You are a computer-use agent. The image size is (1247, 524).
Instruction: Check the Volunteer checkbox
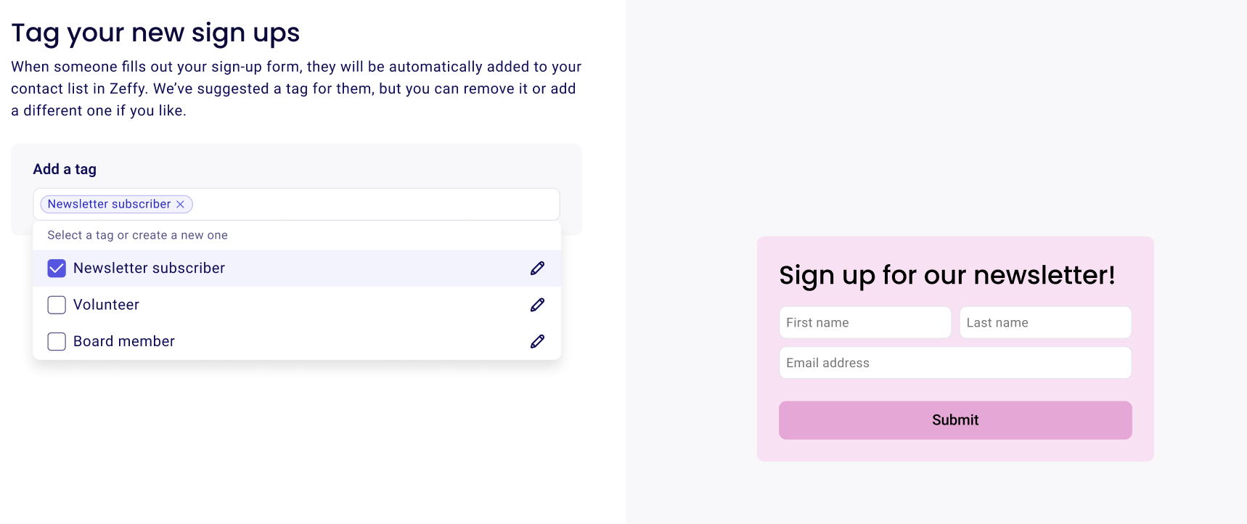[x=57, y=305]
